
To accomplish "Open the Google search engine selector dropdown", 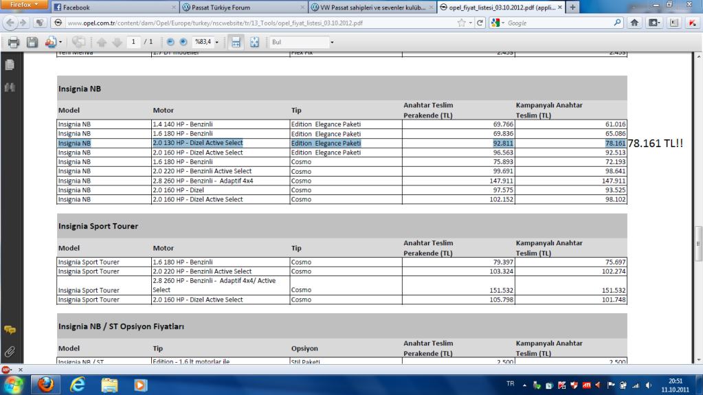I will 498,23.
